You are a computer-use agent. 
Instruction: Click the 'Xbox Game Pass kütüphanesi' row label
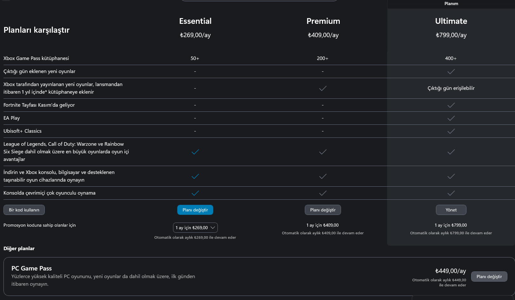click(x=36, y=58)
